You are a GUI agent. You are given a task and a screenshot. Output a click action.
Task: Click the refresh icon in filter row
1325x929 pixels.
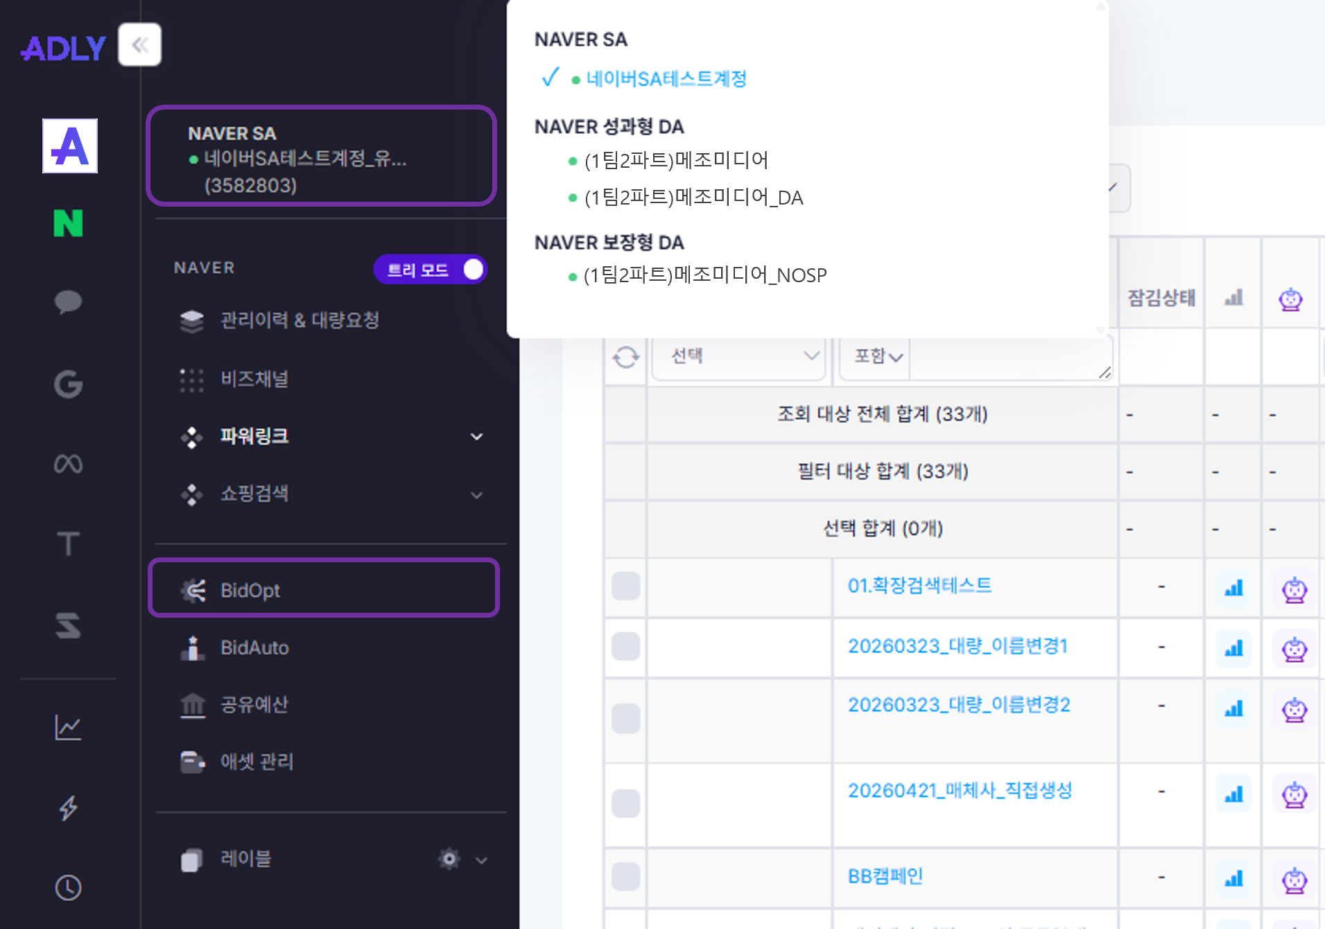point(625,357)
